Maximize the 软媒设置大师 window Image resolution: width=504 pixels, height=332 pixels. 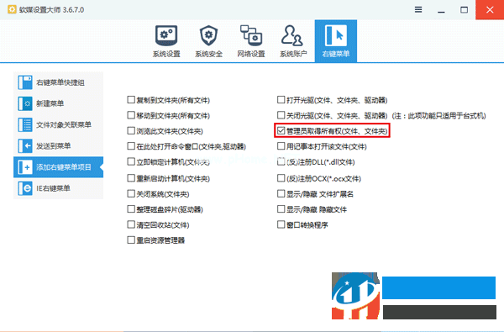tap(465, 10)
